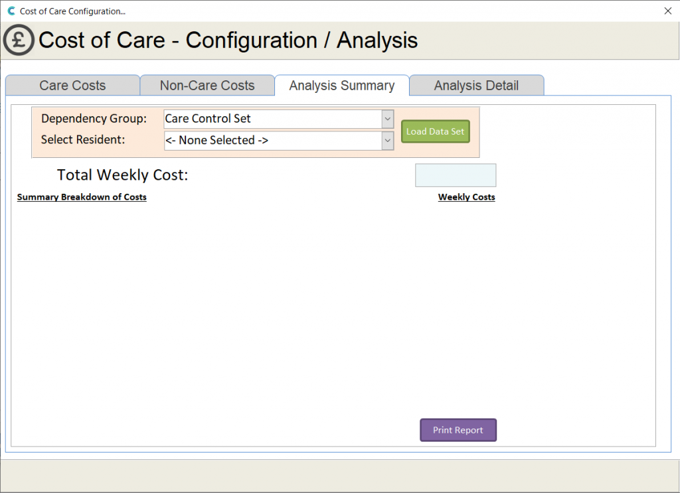
Task: Click the purple Print Report button
Action: tap(458, 430)
